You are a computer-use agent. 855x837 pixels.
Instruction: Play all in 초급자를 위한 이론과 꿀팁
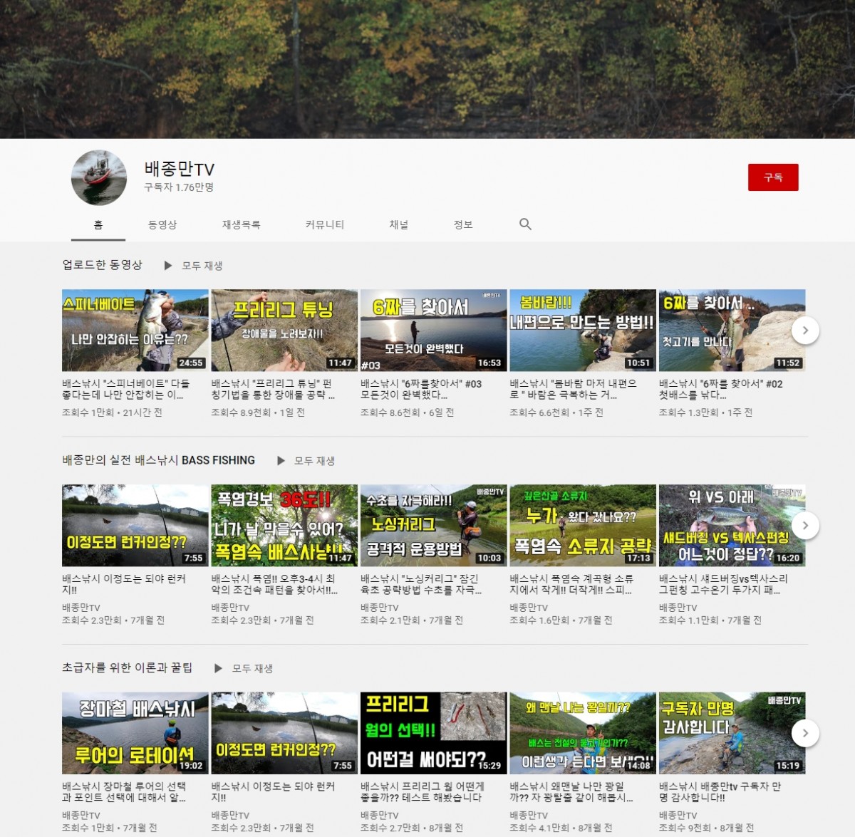[x=244, y=668]
